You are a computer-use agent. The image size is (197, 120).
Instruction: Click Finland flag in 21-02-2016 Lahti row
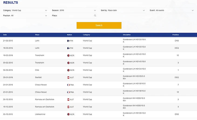[x=68, y=41]
